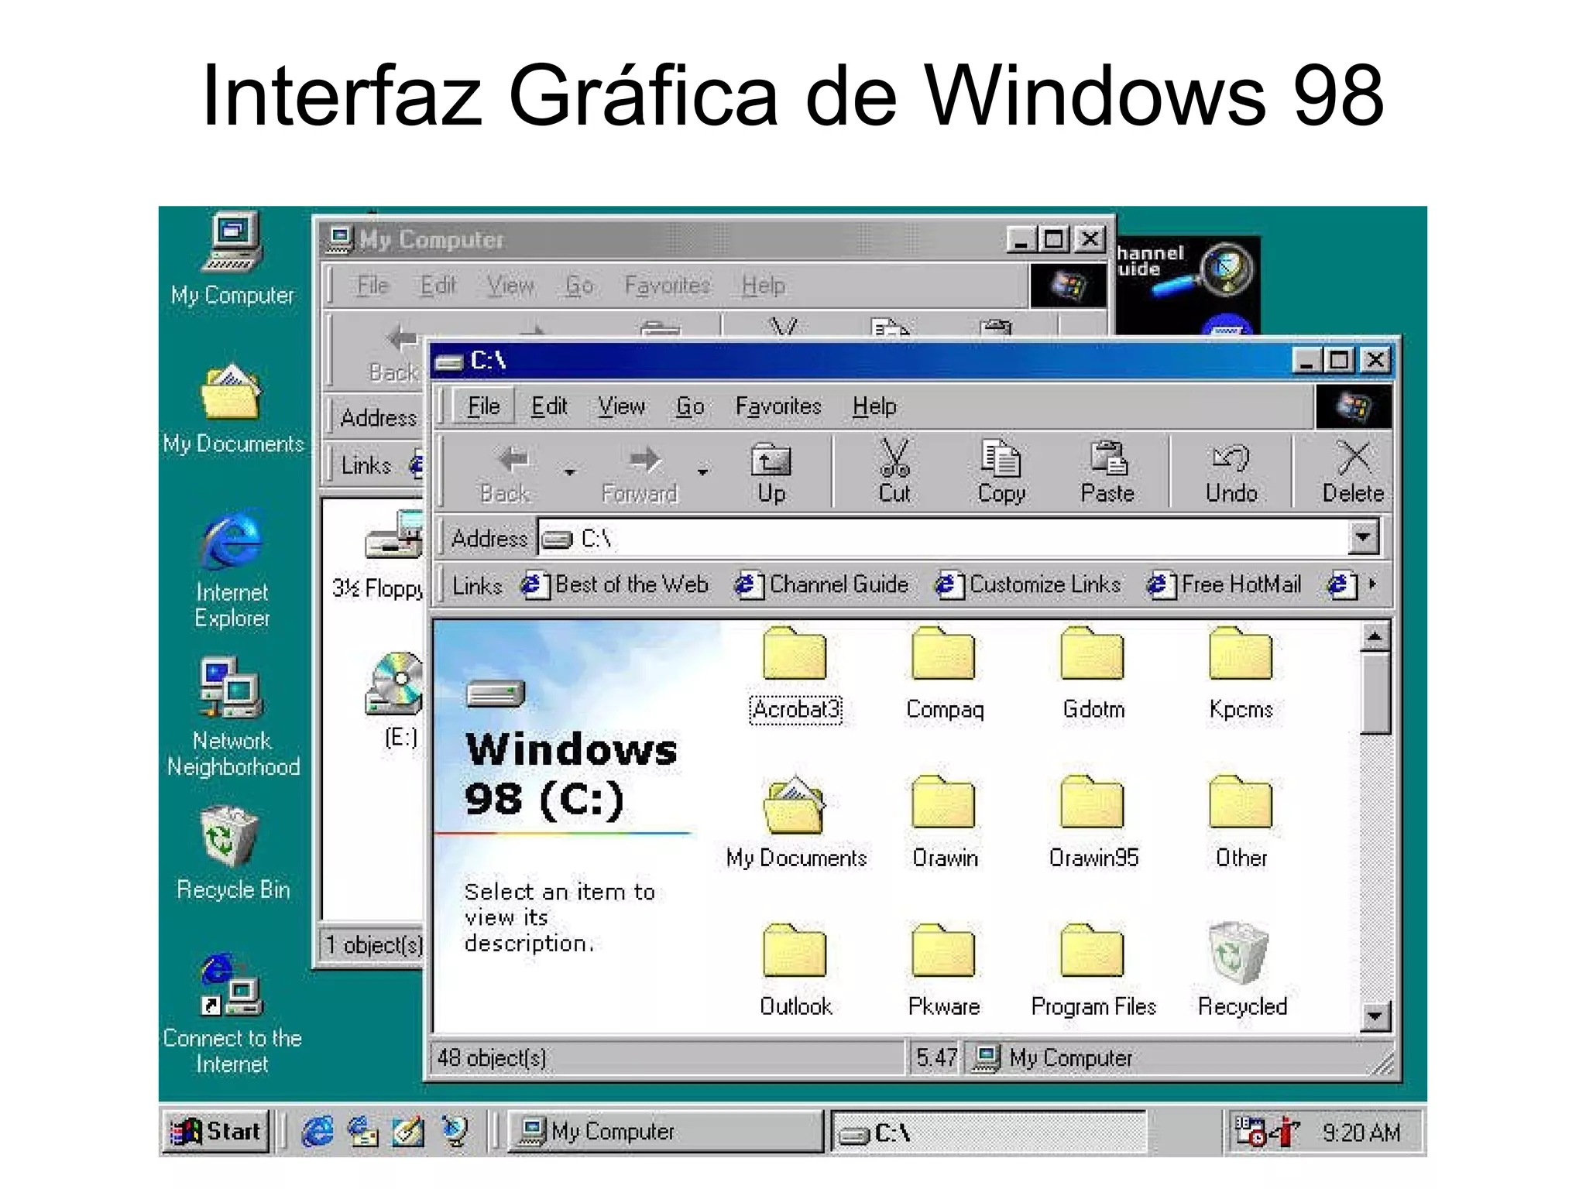Click the Copy toolbar button

coord(1001,471)
